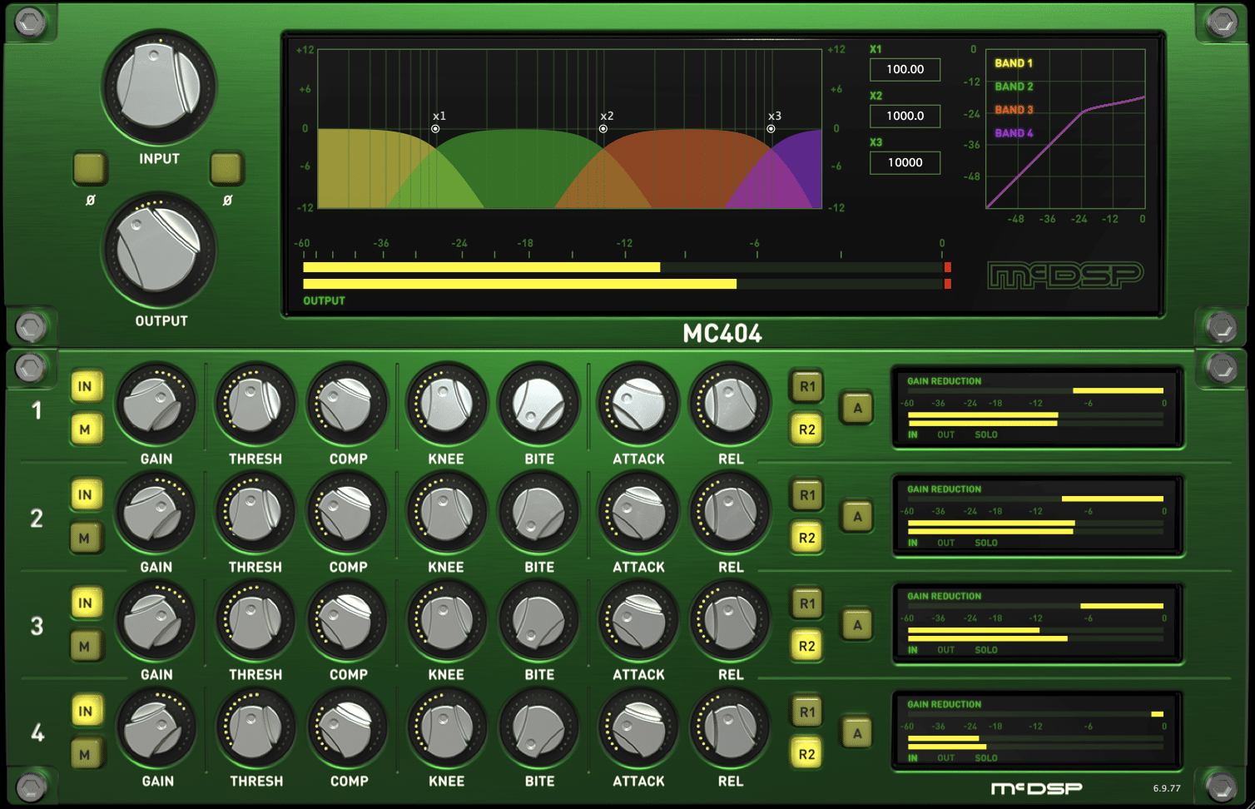Screen dimensions: 1255x809
Task: Click the McDSP logo in display
Action: pos(1065,275)
